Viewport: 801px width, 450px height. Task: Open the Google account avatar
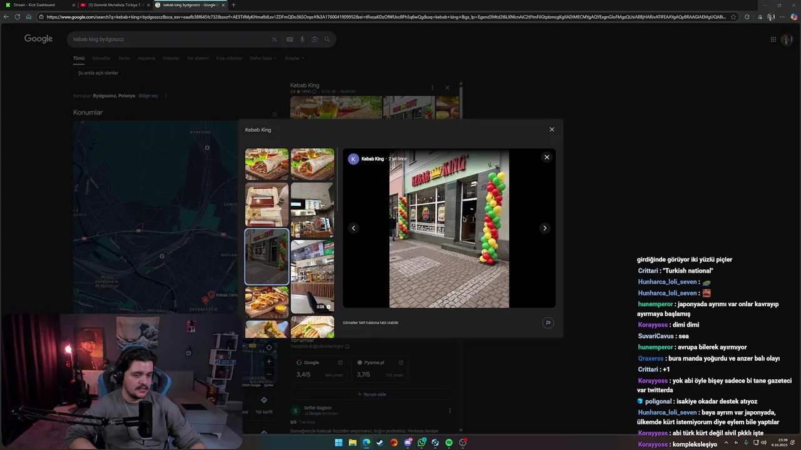click(787, 39)
